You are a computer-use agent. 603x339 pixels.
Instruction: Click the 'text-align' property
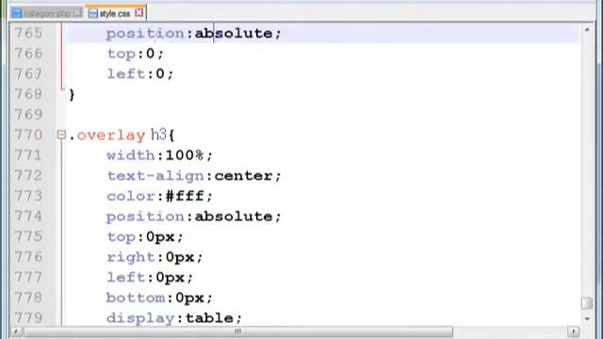click(x=155, y=176)
